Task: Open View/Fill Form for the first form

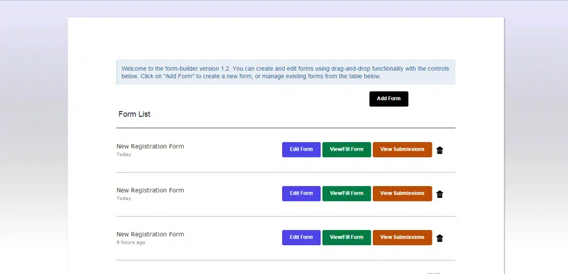Action: (x=346, y=149)
